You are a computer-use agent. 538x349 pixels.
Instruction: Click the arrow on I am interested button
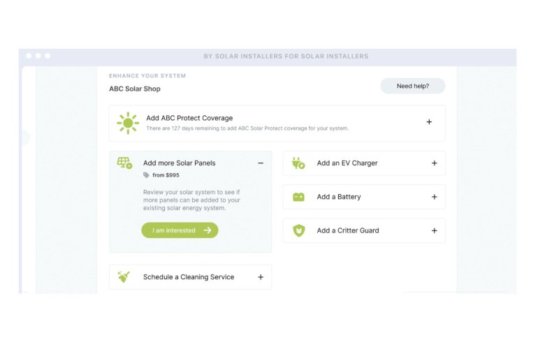[x=207, y=230]
